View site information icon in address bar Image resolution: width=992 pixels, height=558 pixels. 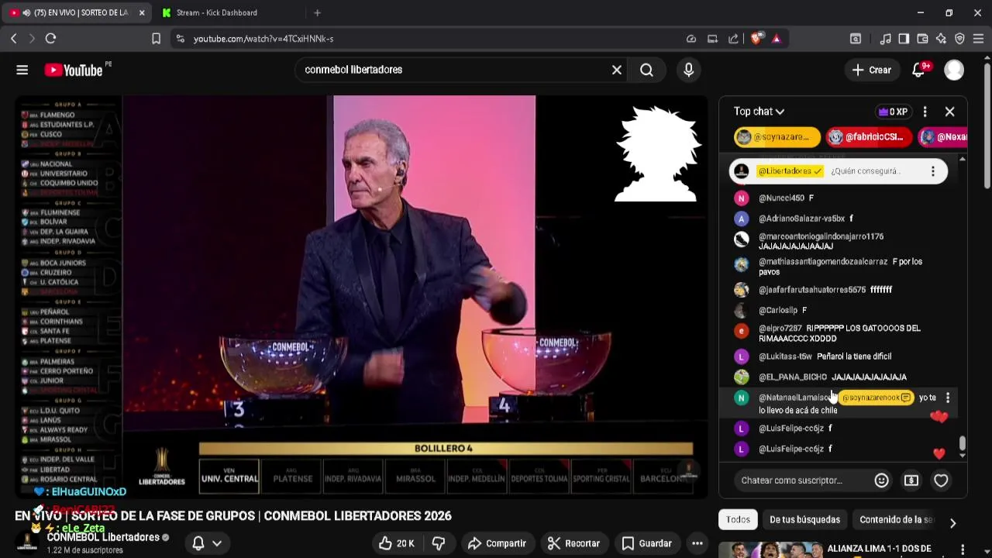tap(180, 39)
